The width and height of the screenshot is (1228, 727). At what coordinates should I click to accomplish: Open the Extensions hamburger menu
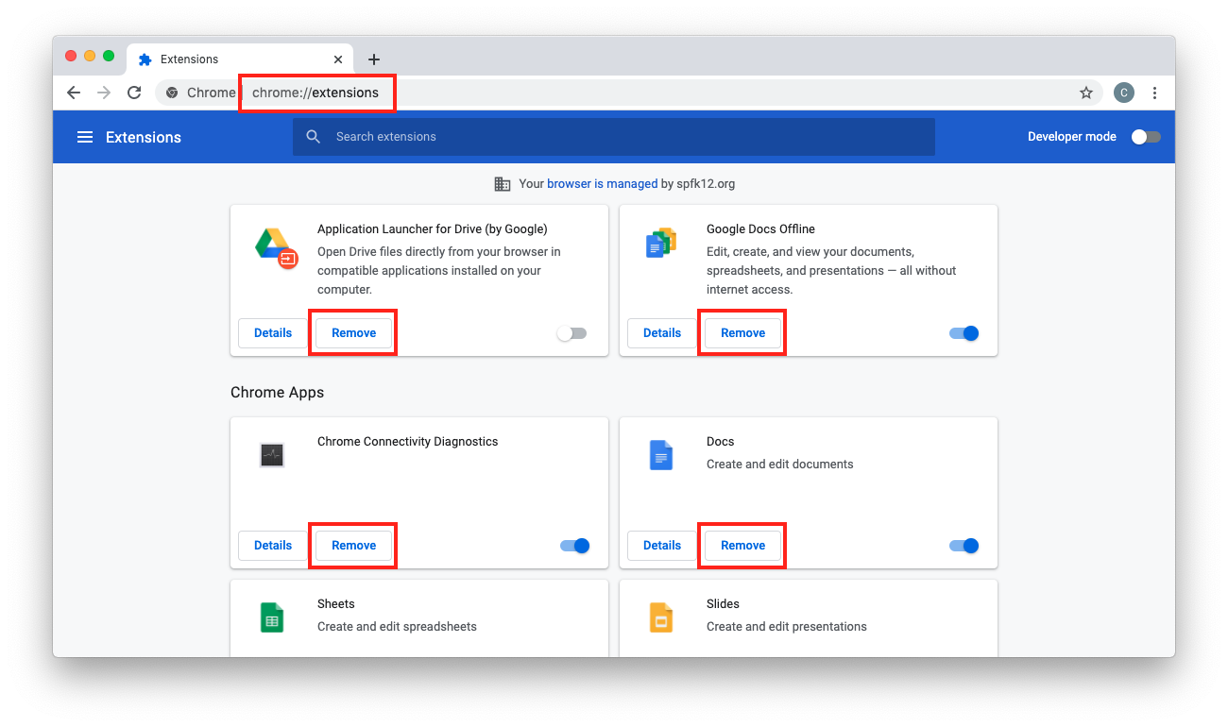[85, 137]
